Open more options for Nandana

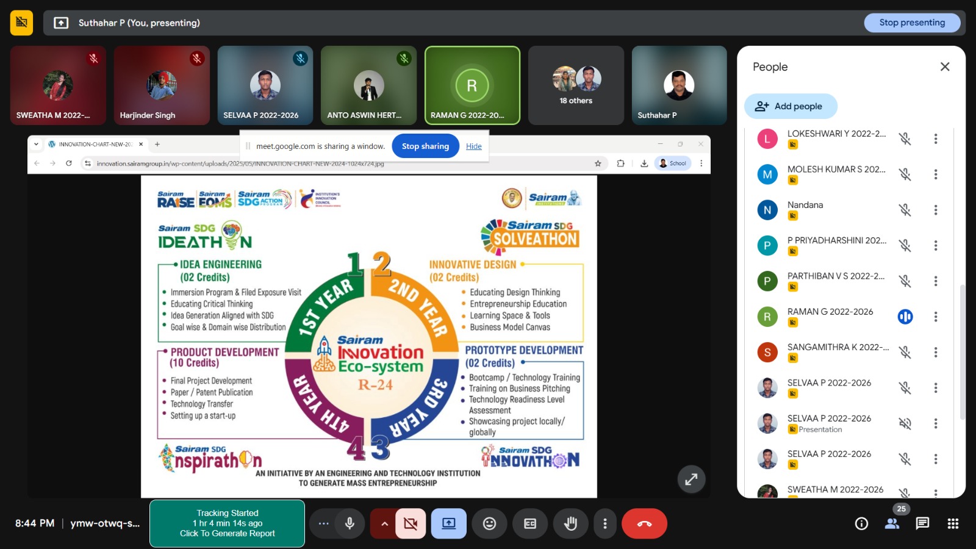(936, 210)
